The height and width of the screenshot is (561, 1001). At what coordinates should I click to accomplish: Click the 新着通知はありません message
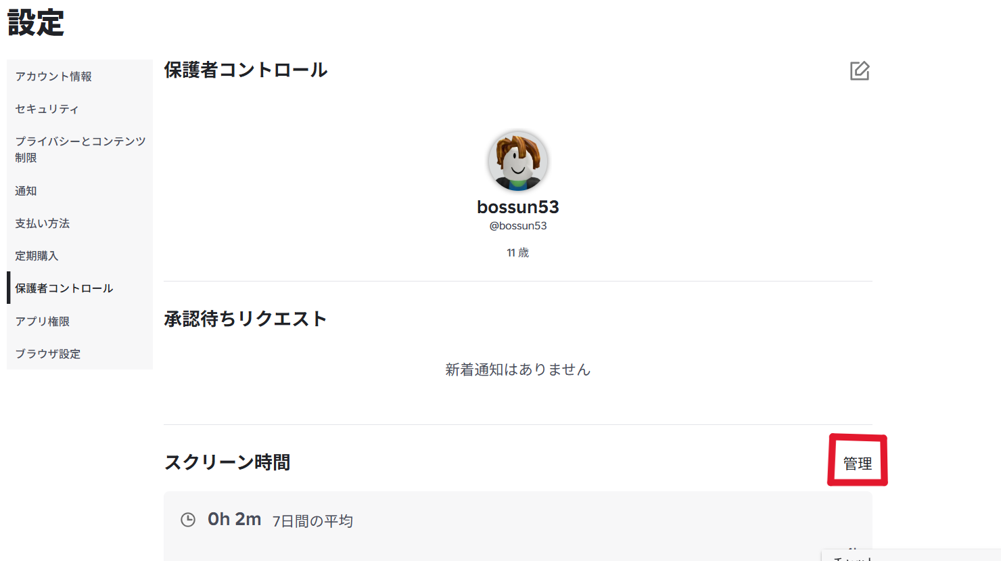(518, 369)
